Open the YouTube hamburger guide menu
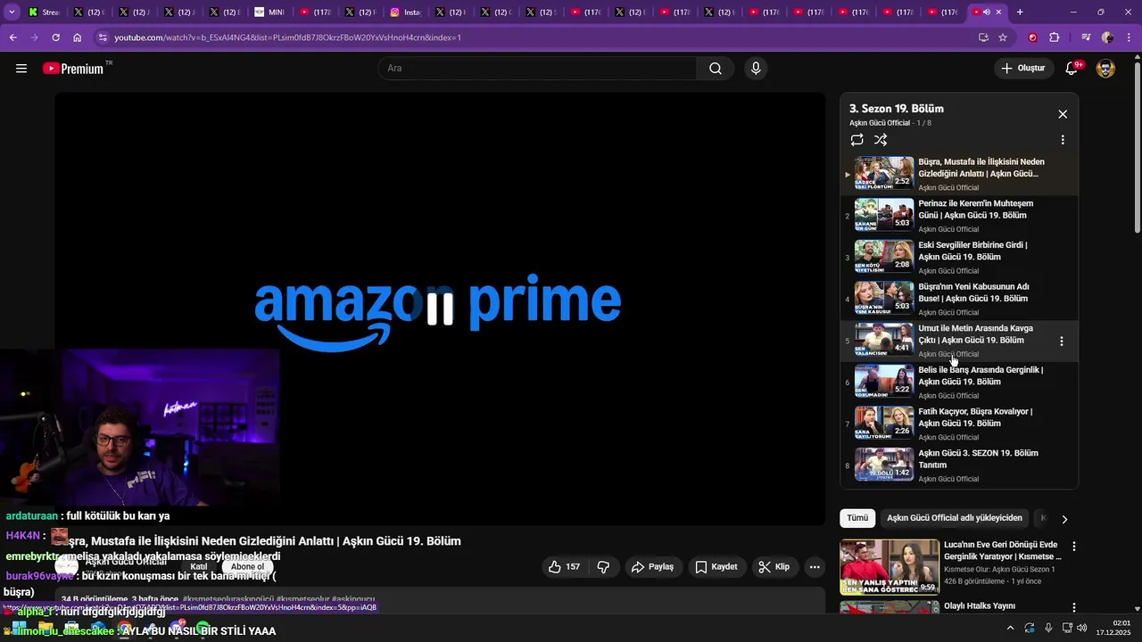Screen dimensions: 1142x642 pyautogui.click(x=21, y=69)
